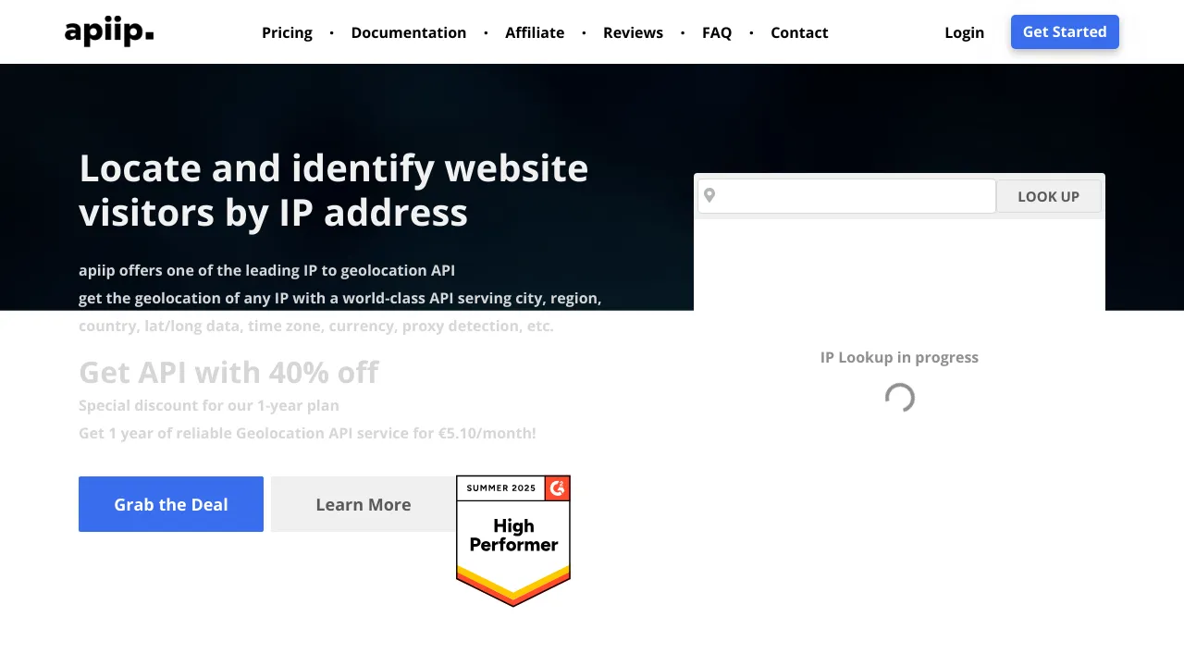Open the Pricing page
The width and height of the screenshot is (1184, 666).
point(287,32)
